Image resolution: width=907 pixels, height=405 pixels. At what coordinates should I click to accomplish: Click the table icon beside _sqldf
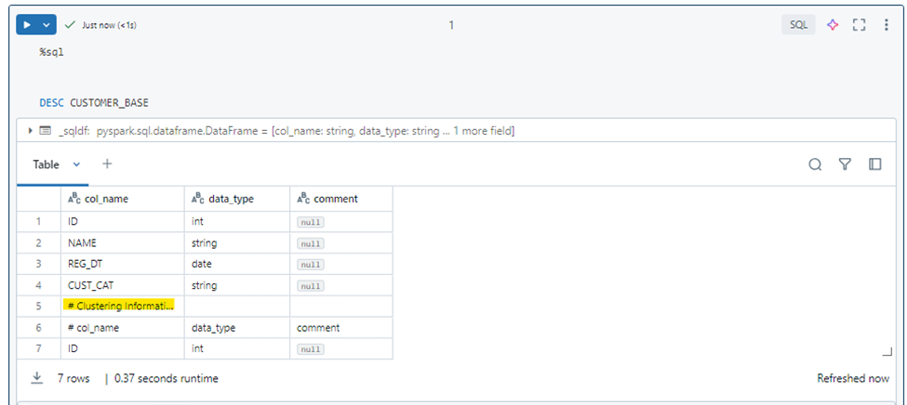click(x=46, y=131)
